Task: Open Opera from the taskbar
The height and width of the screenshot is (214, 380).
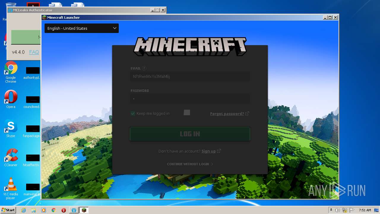Action: point(64,210)
